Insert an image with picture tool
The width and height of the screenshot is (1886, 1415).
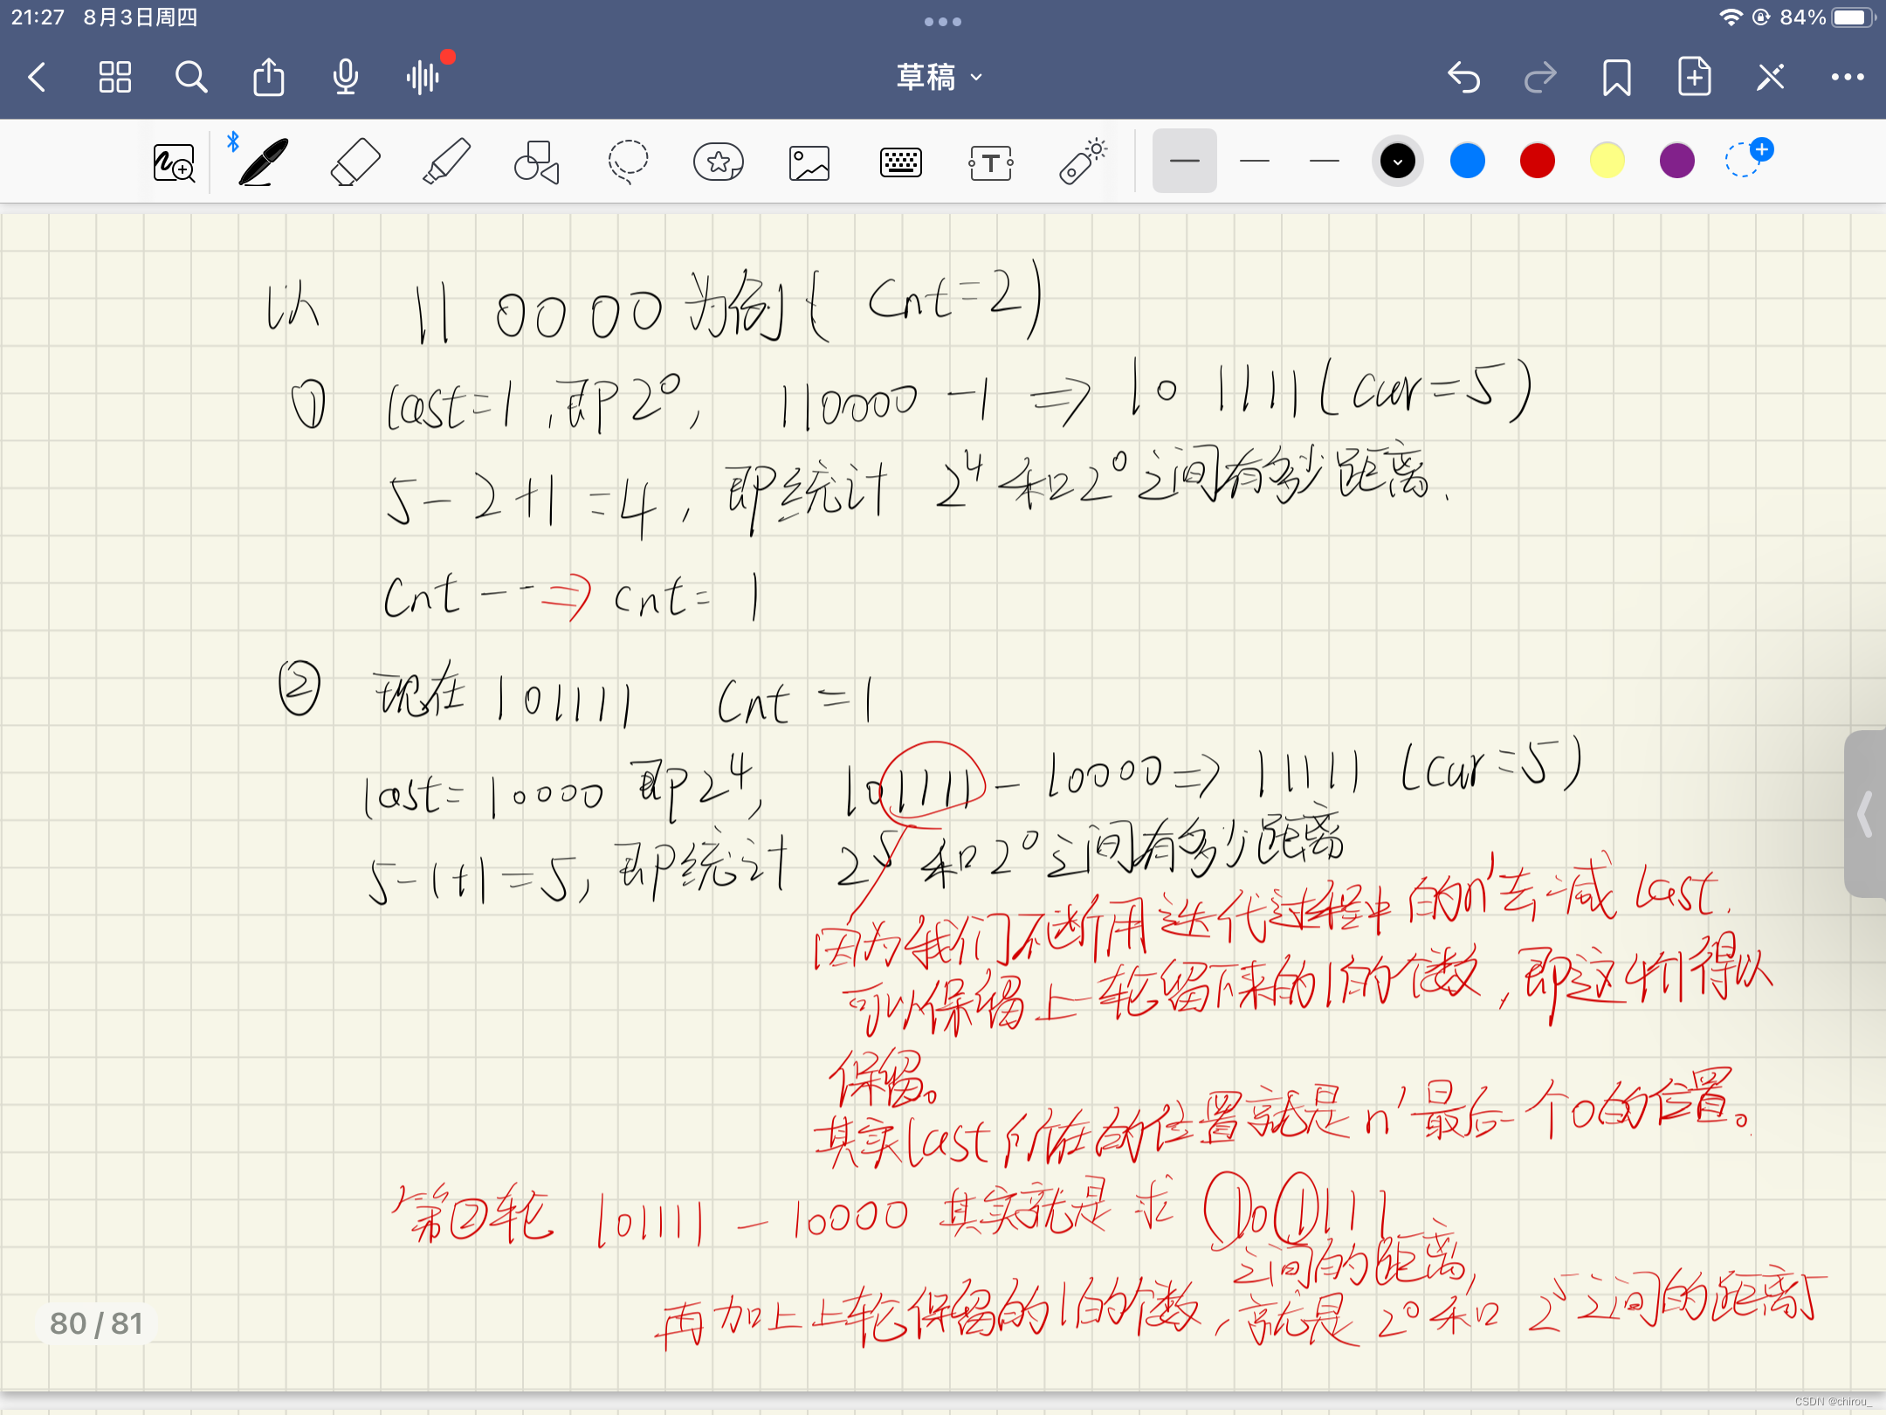(809, 162)
